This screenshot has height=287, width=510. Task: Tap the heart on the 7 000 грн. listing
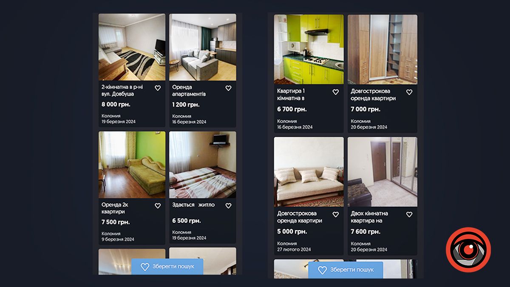tap(409, 92)
